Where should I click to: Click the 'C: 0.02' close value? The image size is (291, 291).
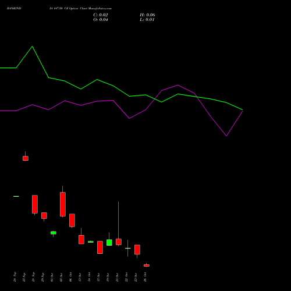coord(101,15)
